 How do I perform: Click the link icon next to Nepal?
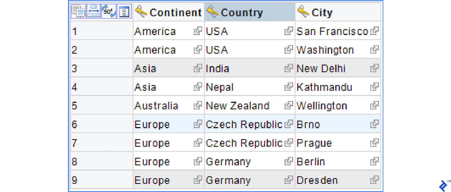(x=289, y=87)
